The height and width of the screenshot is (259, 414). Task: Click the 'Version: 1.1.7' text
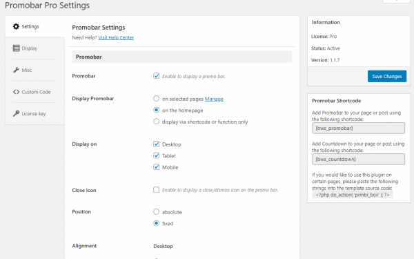325,60
